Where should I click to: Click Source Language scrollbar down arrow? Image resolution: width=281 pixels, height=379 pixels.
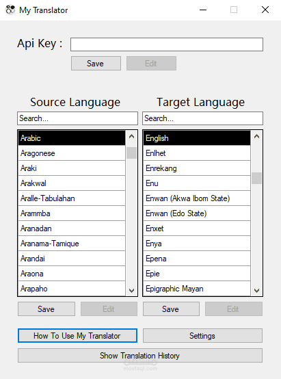131,290
